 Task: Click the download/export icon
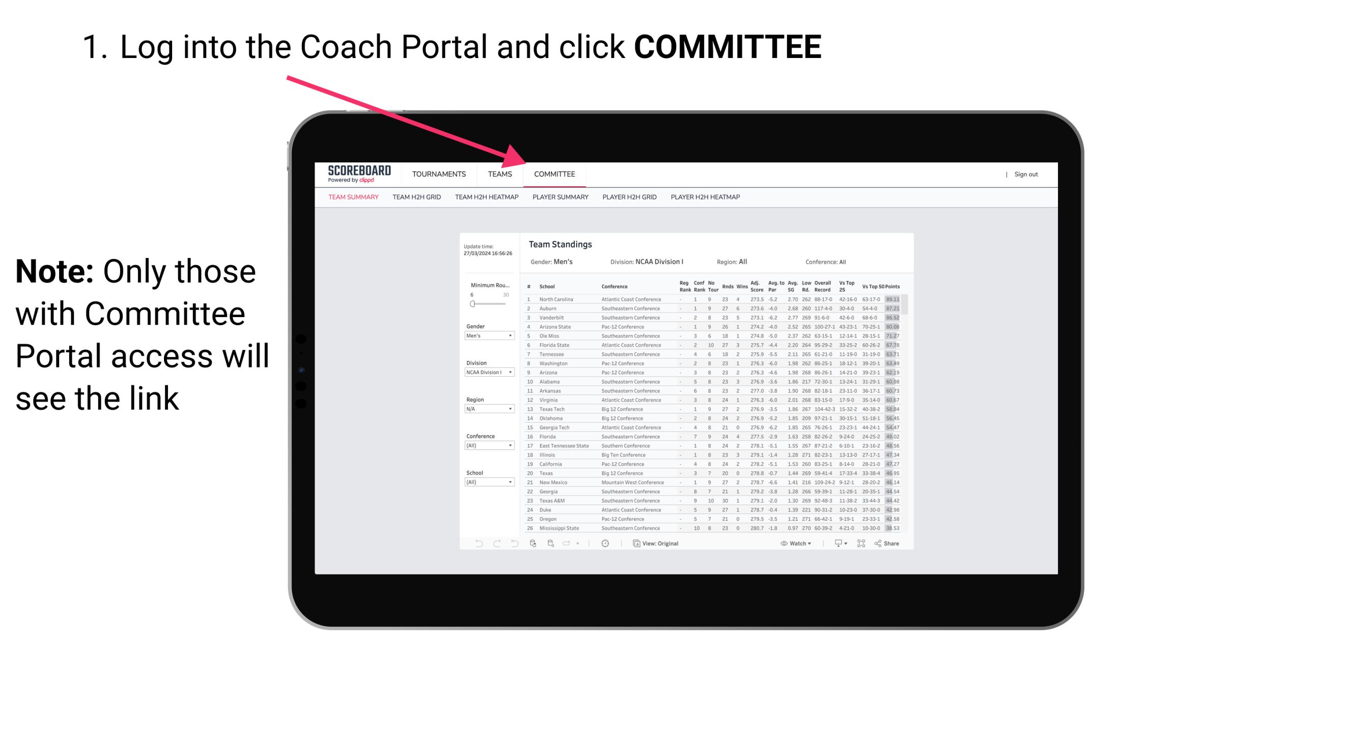click(x=835, y=544)
